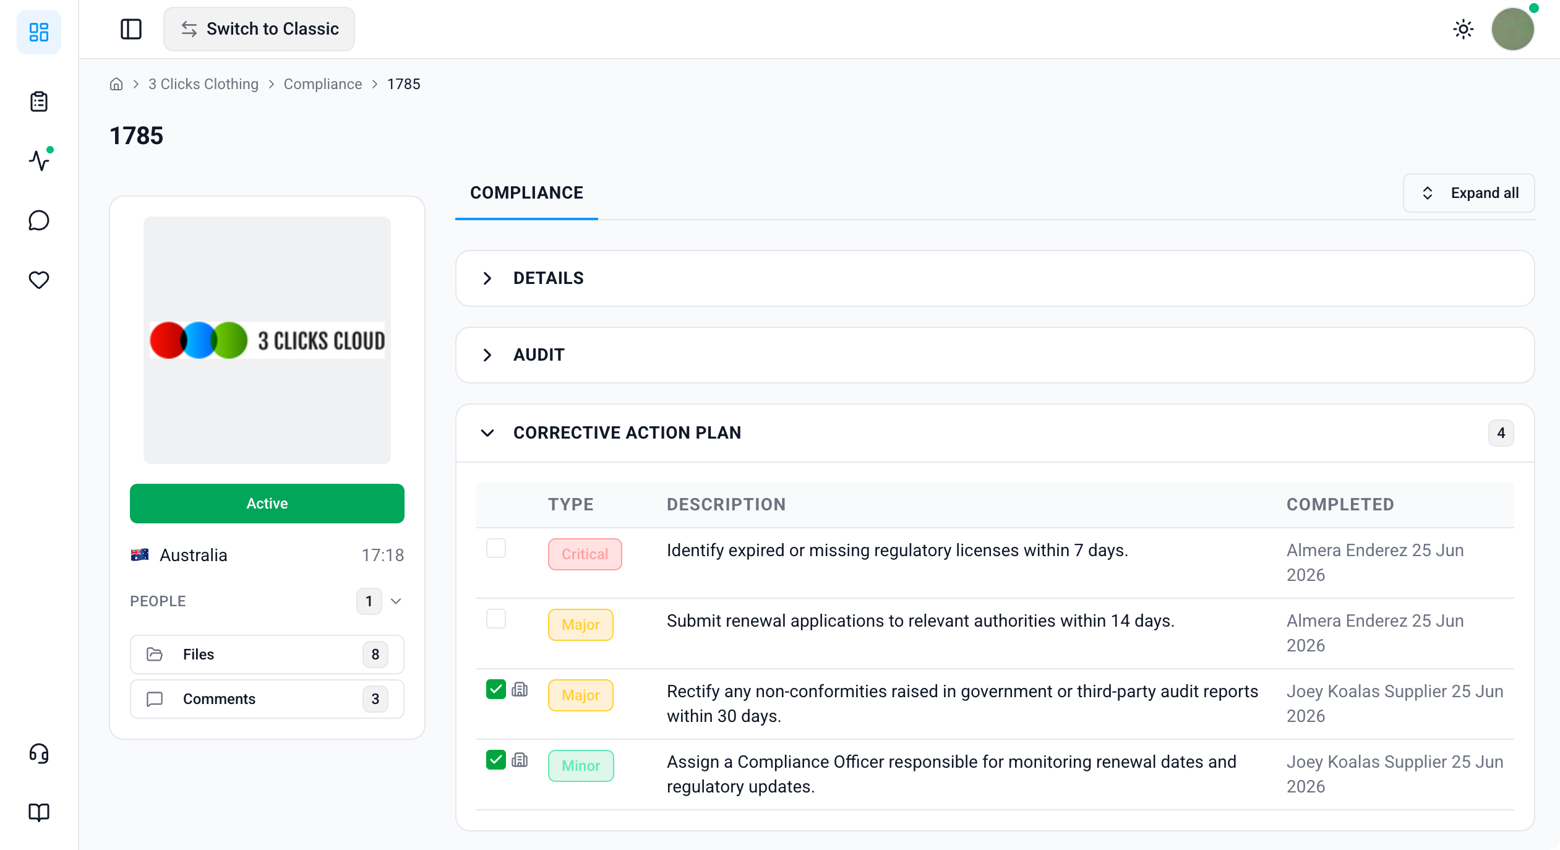This screenshot has width=1560, height=850.
Task: Collapse the CORRECTIVE ACTION PLAN chevron
Action: pyautogui.click(x=487, y=433)
